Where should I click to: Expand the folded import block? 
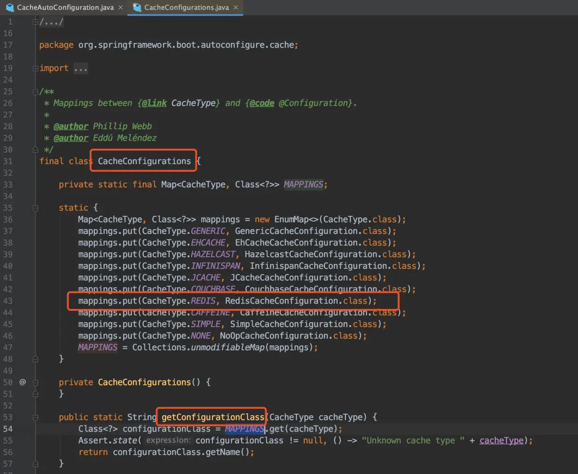coord(35,69)
